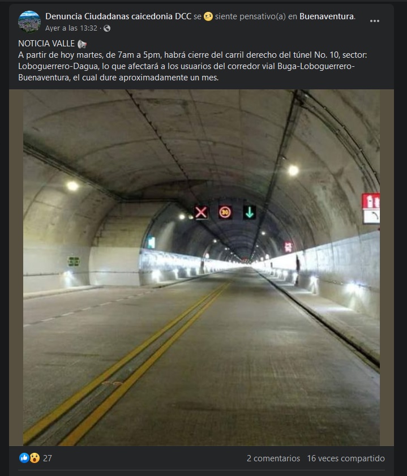Click the green arrow lane sign in photo
Viewport: 407px width, 476px height.
[x=250, y=212]
